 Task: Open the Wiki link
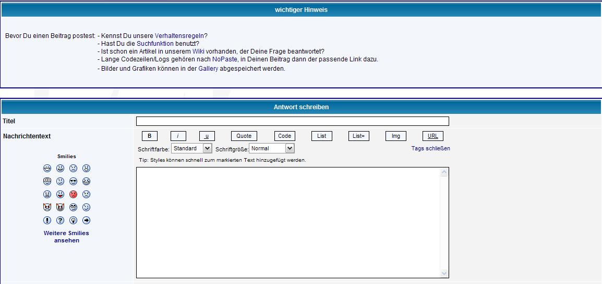click(198, 51)
